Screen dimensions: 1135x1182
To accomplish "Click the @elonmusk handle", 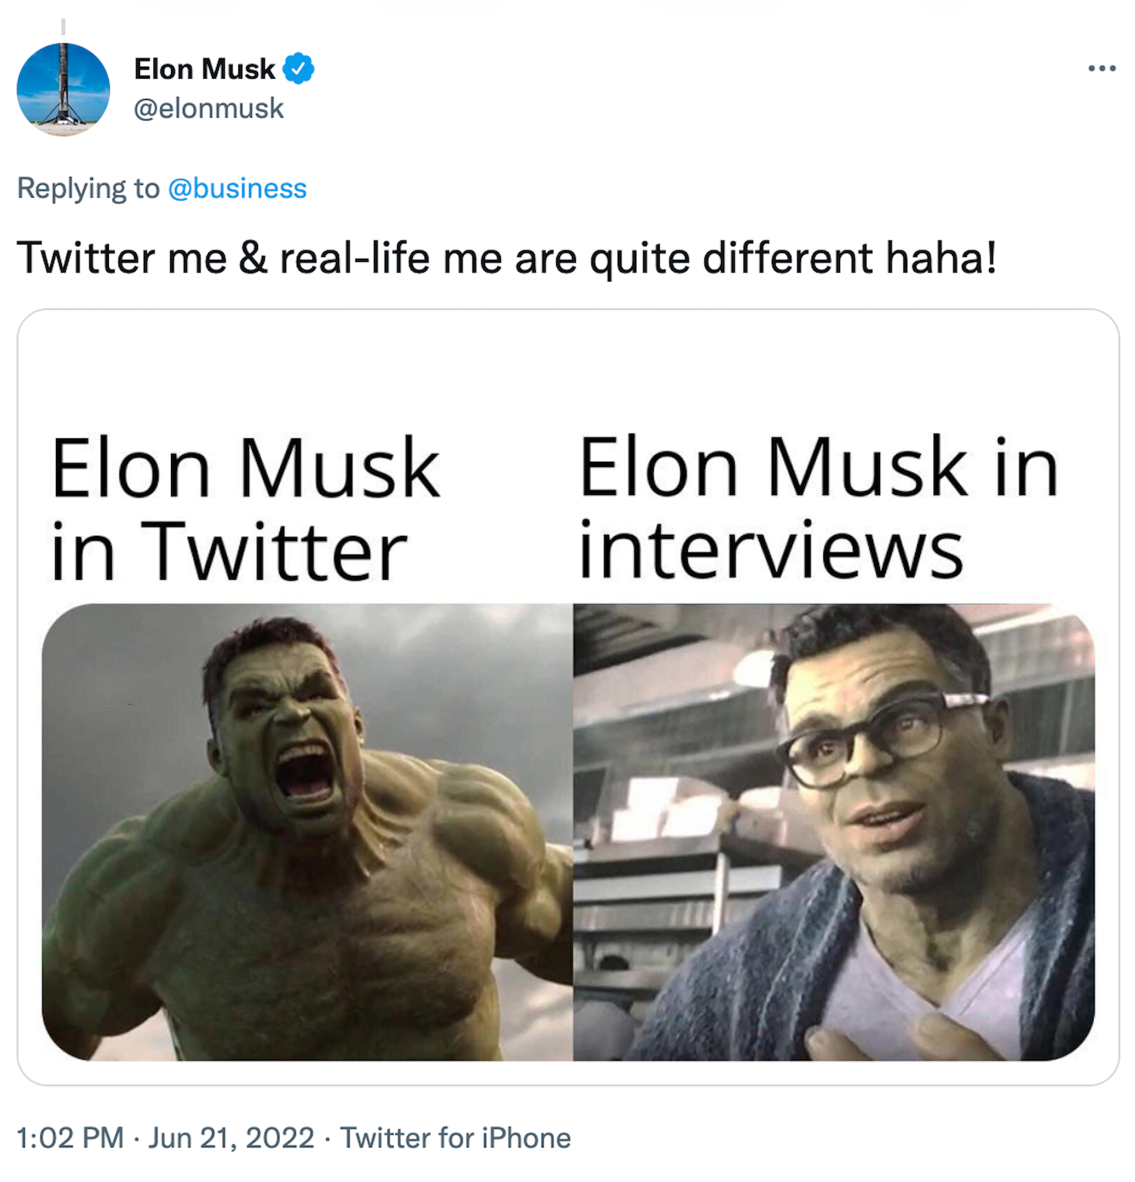I will click(x=209, y=108).
